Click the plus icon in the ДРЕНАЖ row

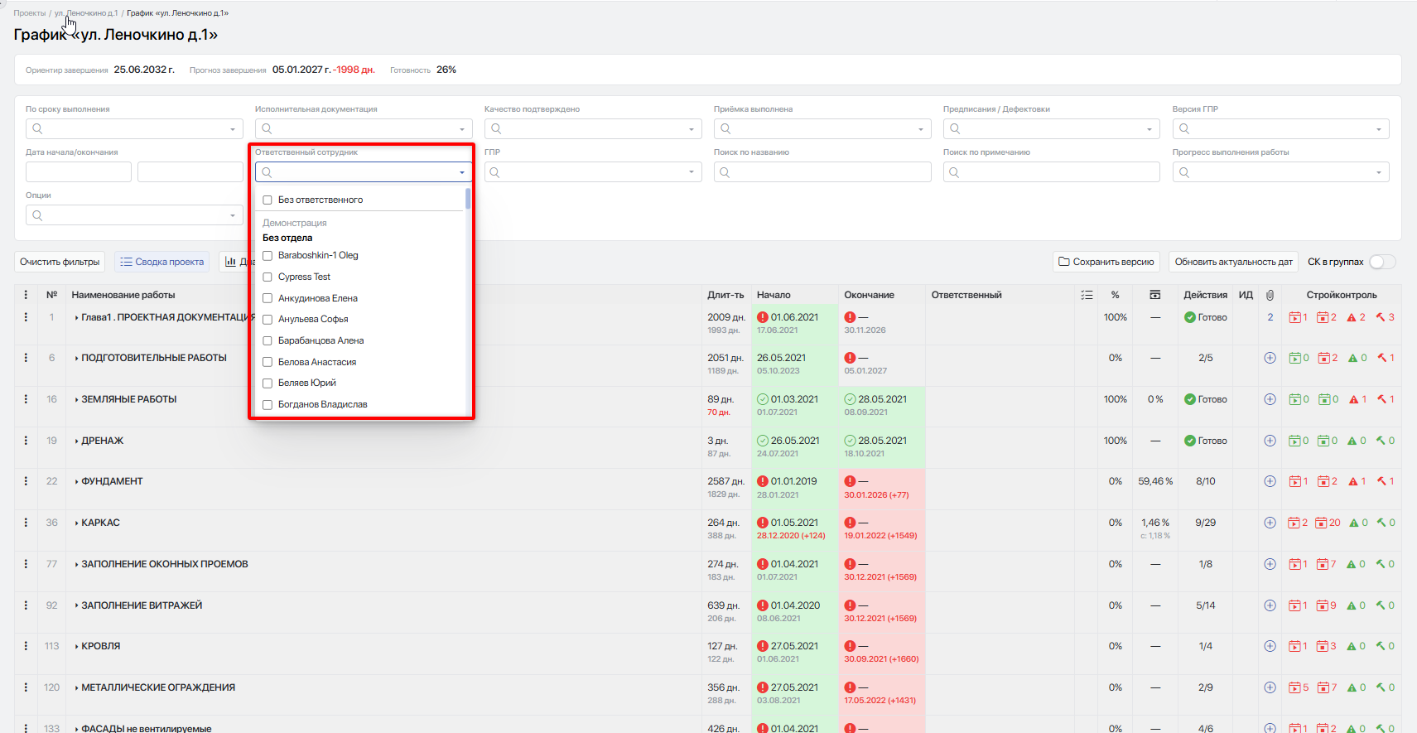(x=1270, y=441)
